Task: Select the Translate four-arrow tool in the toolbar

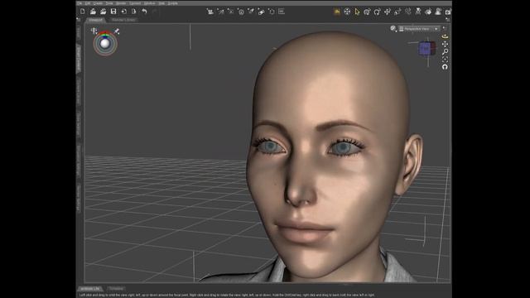Action: coord(388,12)
